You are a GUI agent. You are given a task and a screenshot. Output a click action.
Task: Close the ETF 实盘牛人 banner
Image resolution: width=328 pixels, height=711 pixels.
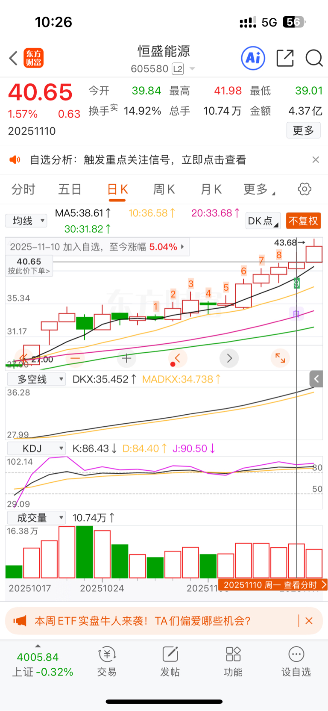tap(309, 621)
